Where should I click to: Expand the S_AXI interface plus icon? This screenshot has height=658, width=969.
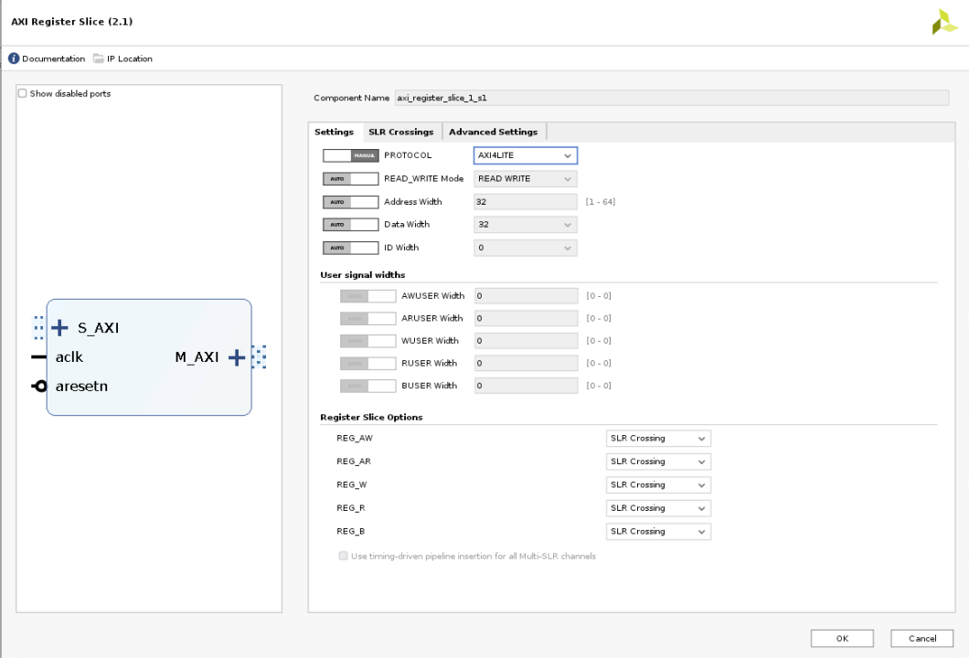point(59,327)
